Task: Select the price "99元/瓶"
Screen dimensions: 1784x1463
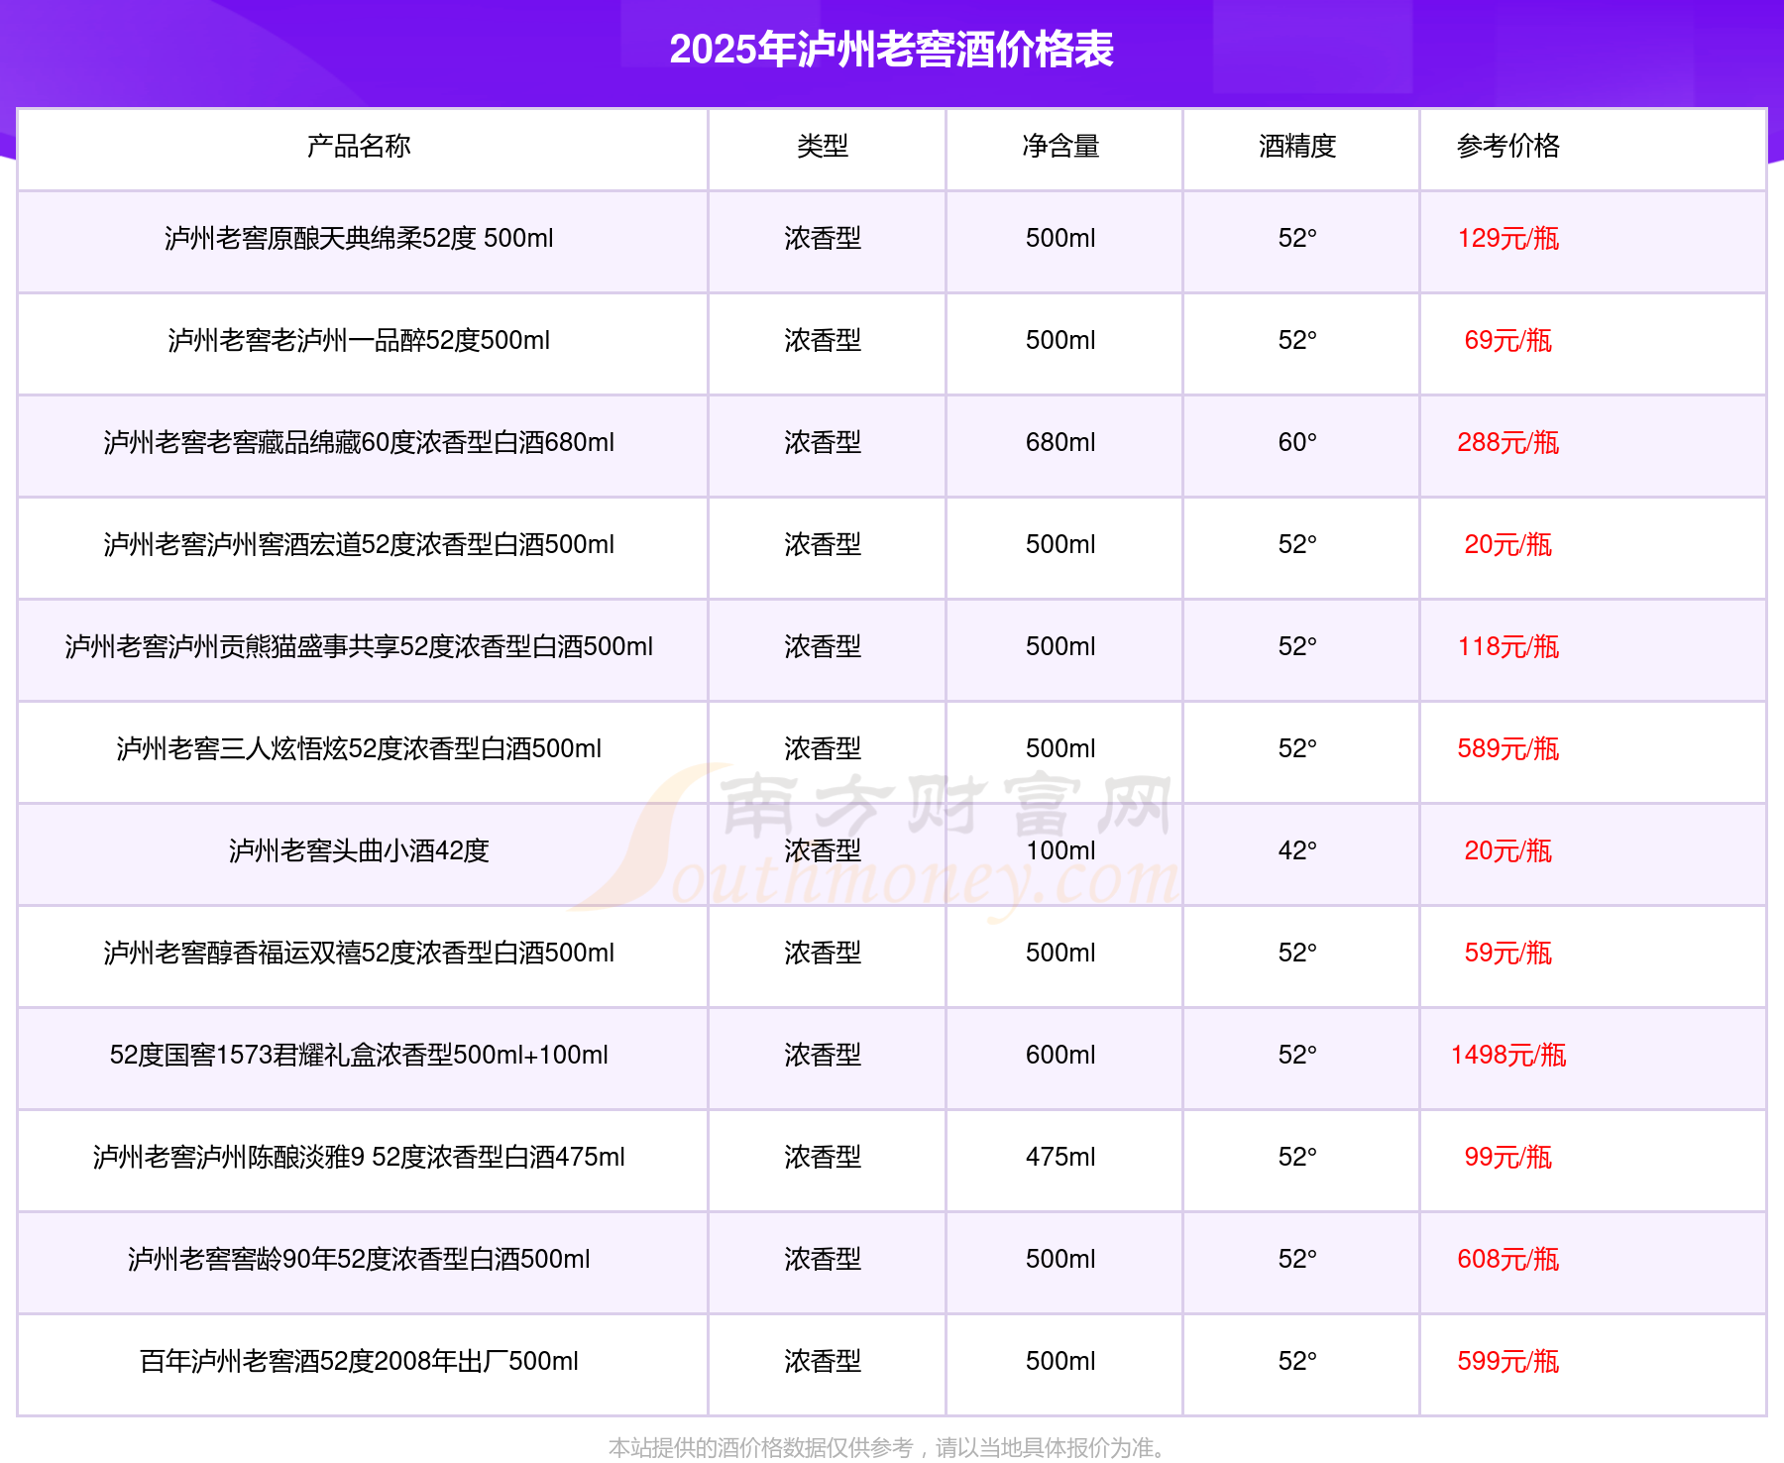Action: [1507, 1157]
